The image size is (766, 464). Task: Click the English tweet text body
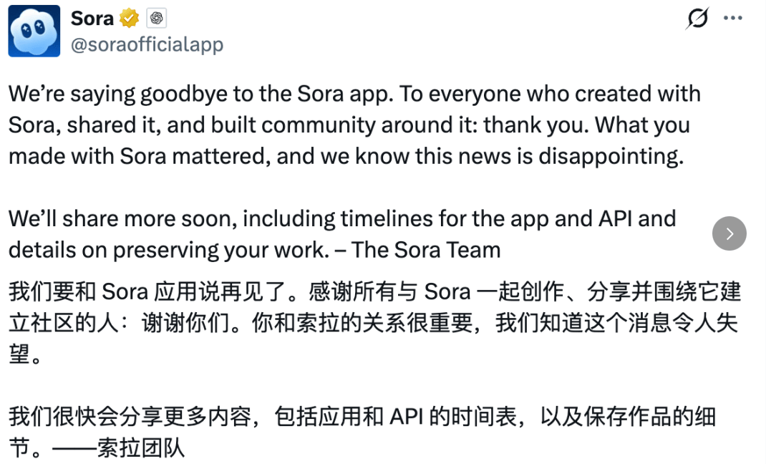point(351,125)
